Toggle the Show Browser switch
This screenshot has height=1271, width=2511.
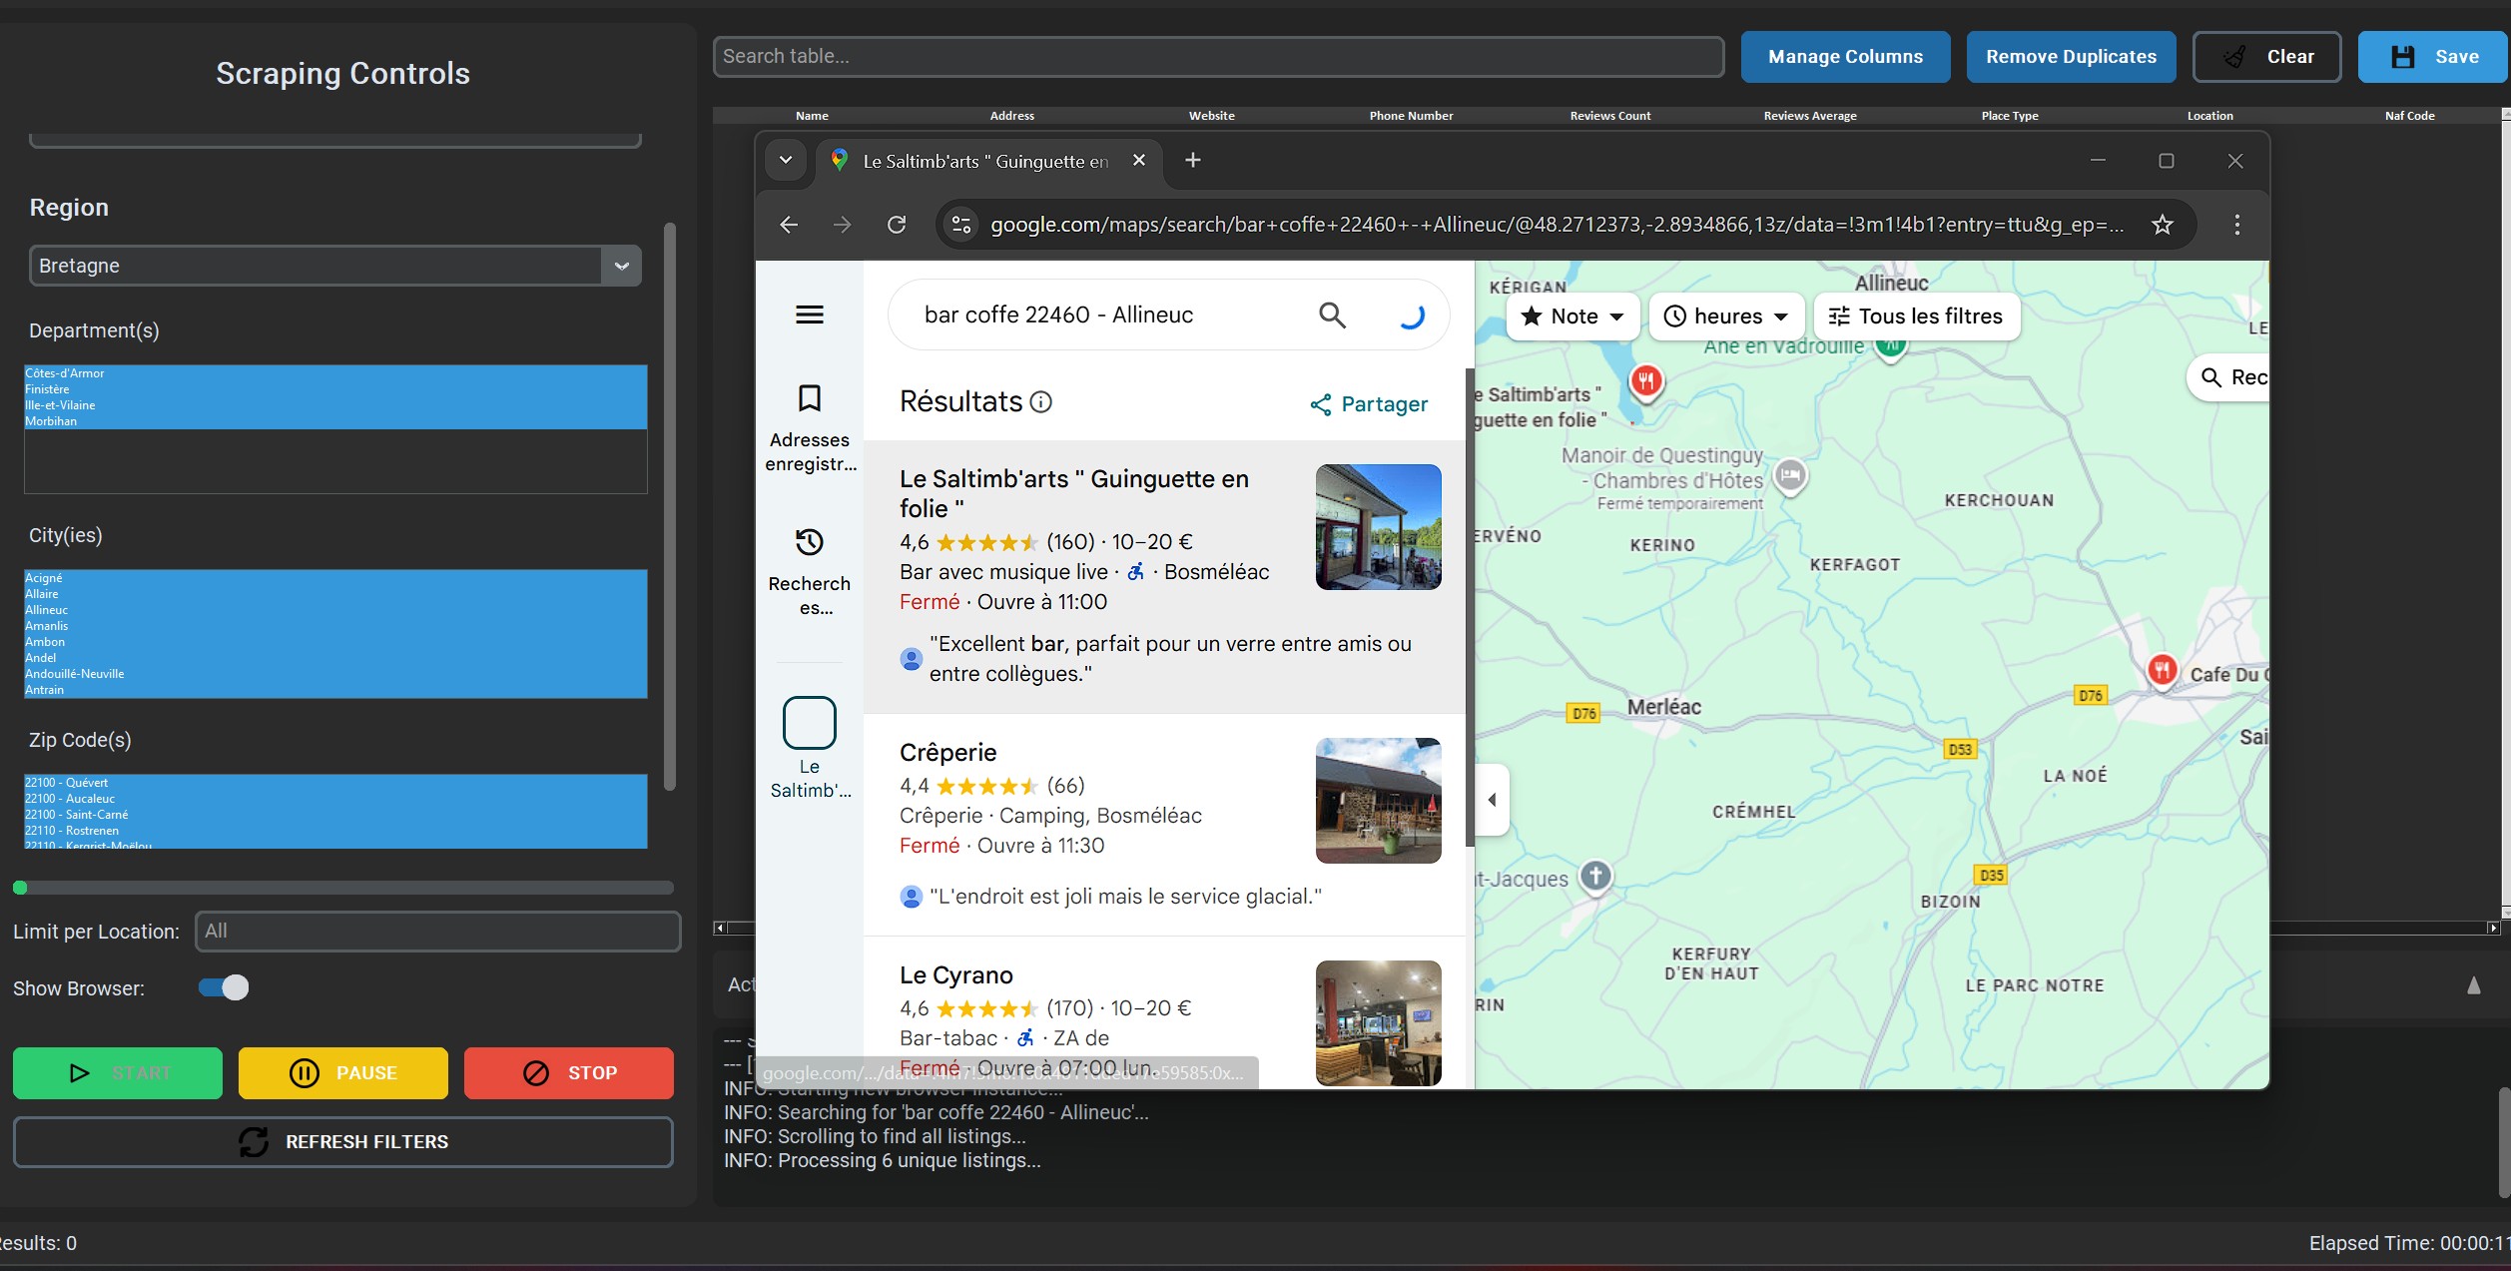[224, 987]
